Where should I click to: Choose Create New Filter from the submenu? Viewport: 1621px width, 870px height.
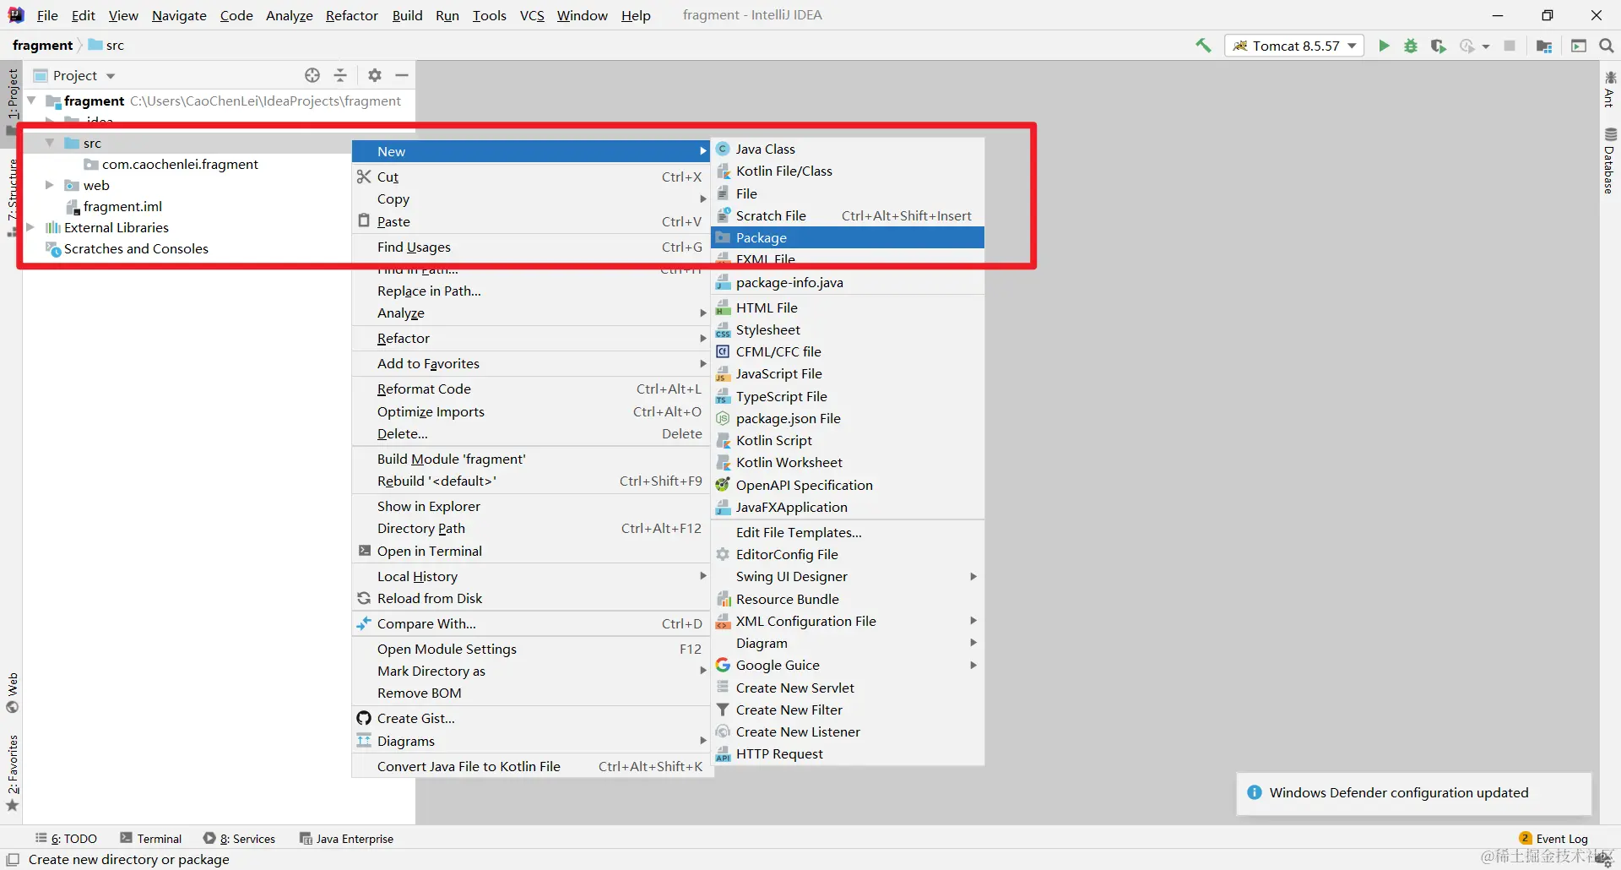click(x=848, y=710)
